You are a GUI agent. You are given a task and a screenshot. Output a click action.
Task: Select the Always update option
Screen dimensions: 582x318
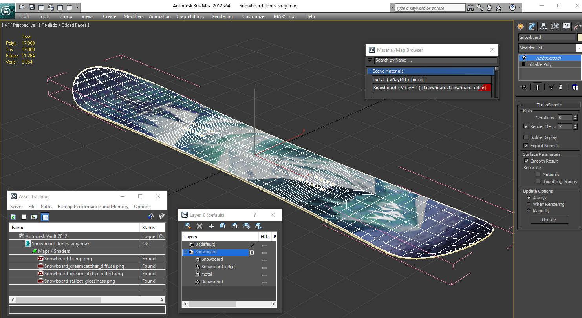529,198
